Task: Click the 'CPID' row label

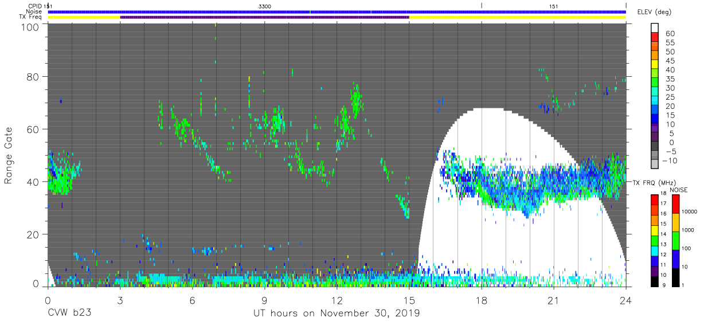Action: pos(35,6)
